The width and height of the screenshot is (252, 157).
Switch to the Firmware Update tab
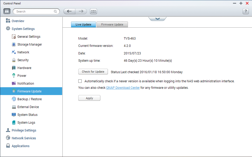coord(112,24)
